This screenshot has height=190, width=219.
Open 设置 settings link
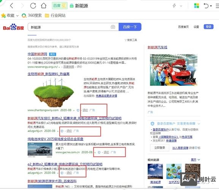[x=196, y=27]
